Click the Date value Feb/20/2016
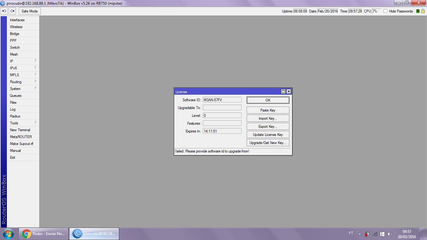The height and width of the screenshot is (240, 427). coord(328,11)
